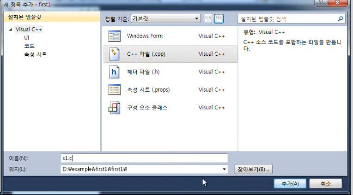
Task: Open the 위치 location dropdown arrow
Action: coord(224,169)
